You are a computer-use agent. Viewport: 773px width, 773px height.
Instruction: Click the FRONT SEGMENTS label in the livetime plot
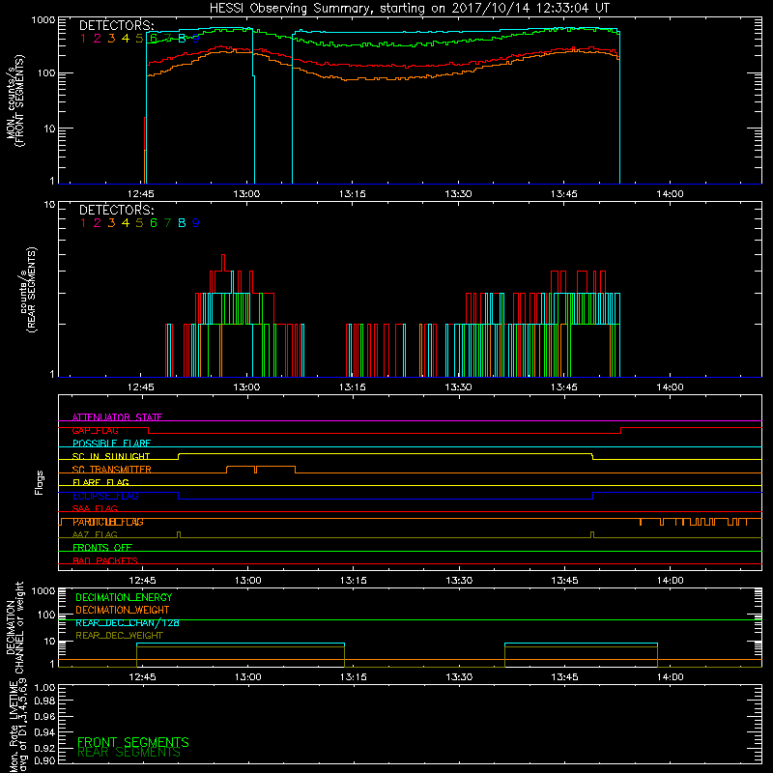133,742
